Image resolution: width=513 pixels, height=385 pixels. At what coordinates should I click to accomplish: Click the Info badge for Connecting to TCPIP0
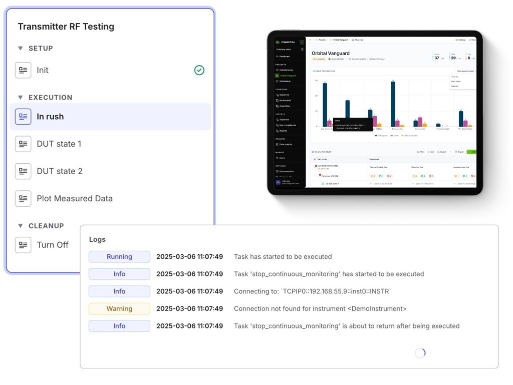point(119,291)
